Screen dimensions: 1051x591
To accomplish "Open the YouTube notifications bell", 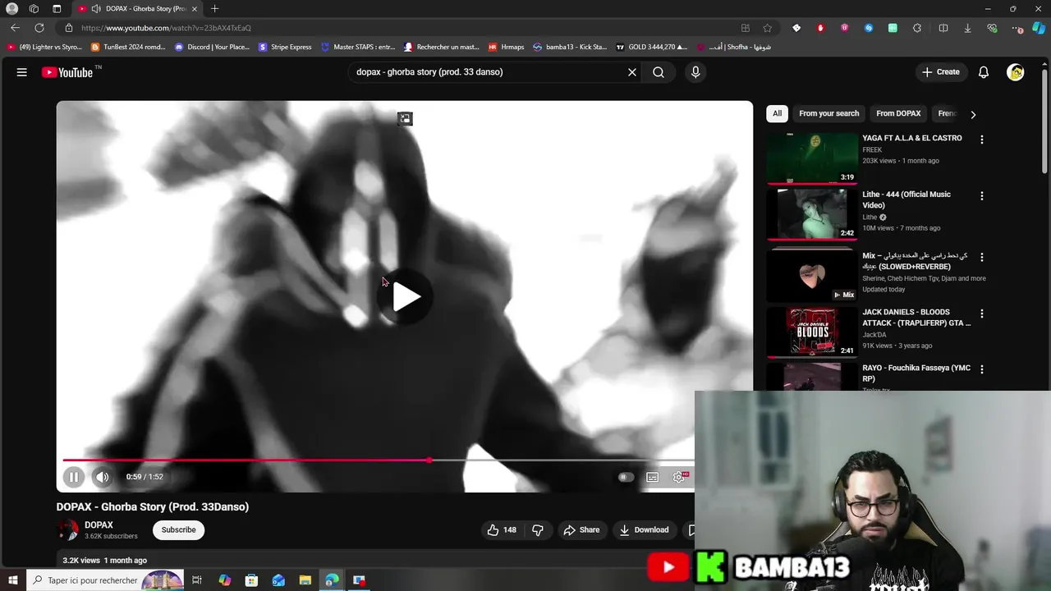I will (984, 72).
